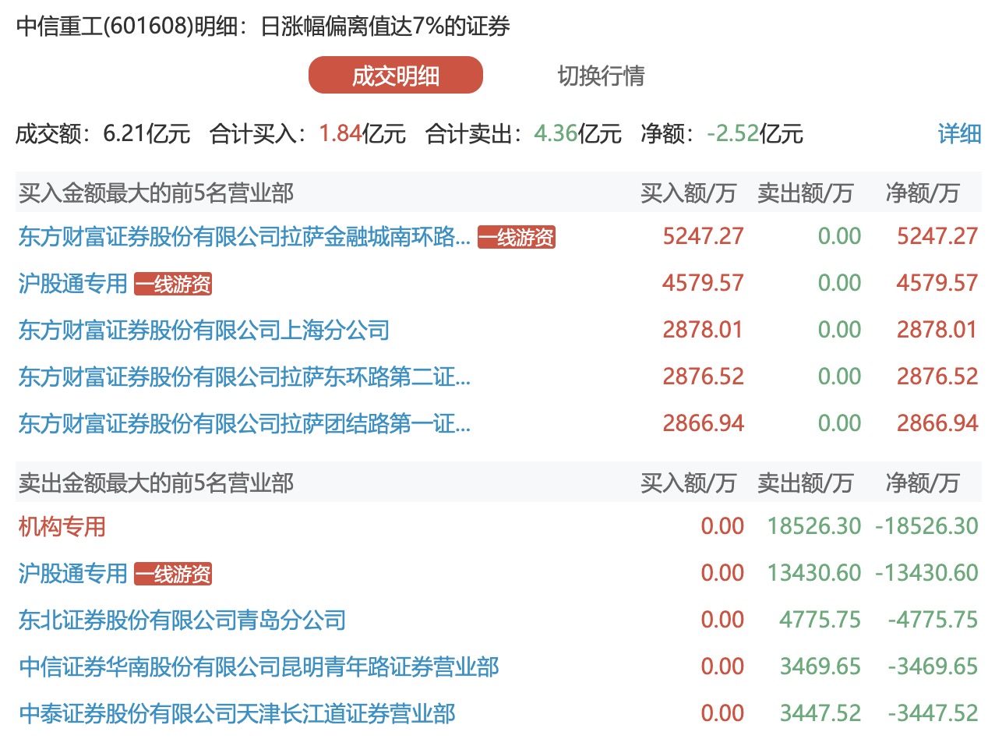Image resolution: width=988 pixels, height=739 pixels.
Task: Click 一线游资 tag next to 沪股通专用 in buyers list
Action: pyautogui.click(x=173, y=285)
